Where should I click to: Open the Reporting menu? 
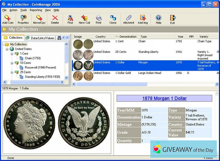[36, 10]
